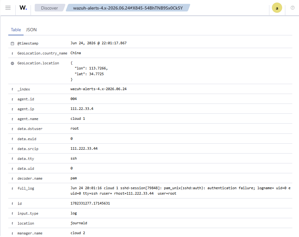Click the text type icon beside data.tty
Screen dimensions: 299x237
[x=12, y=159]
